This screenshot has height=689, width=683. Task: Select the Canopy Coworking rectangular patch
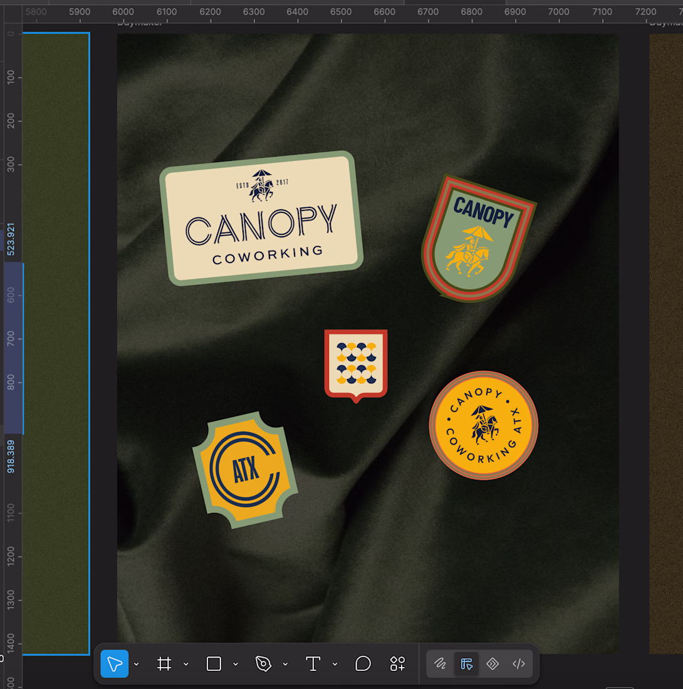(261, 218)
